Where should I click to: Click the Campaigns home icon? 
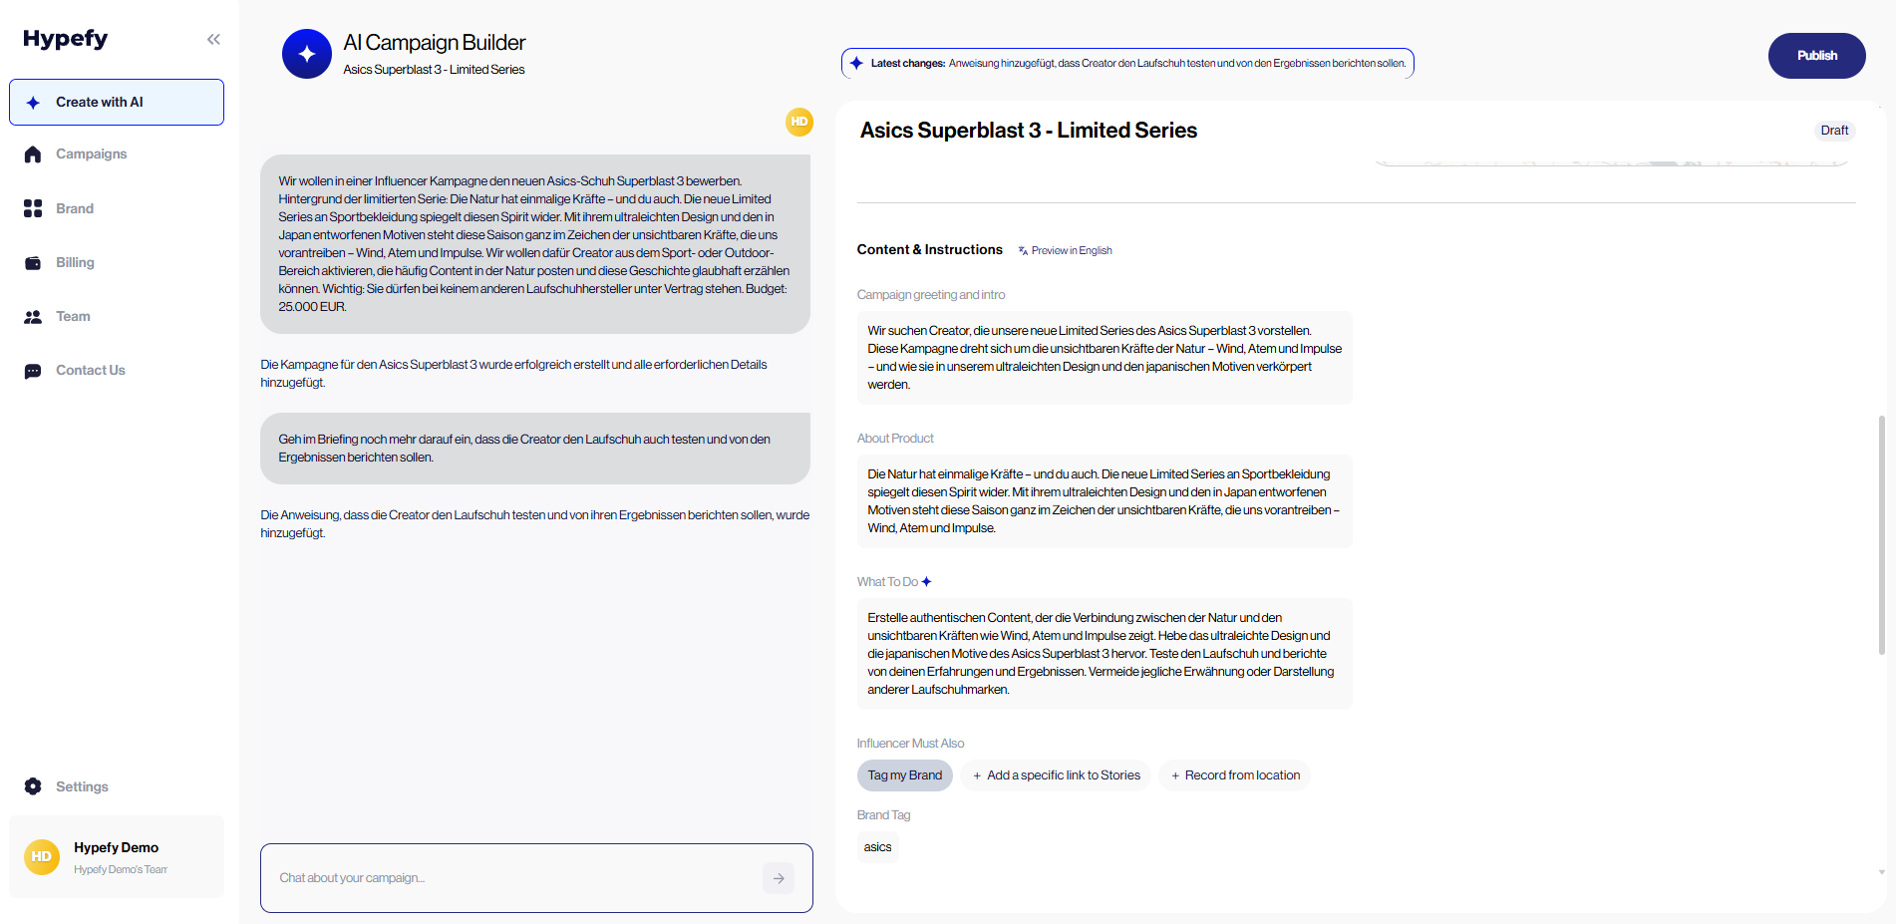33,154
